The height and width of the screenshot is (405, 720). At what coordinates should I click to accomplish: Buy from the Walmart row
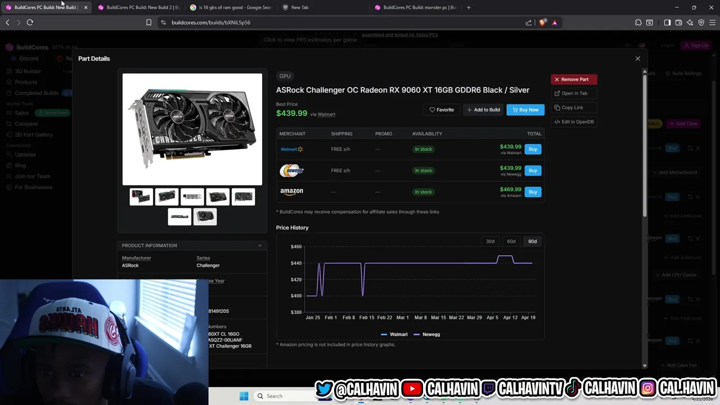[x=533, y=149]
